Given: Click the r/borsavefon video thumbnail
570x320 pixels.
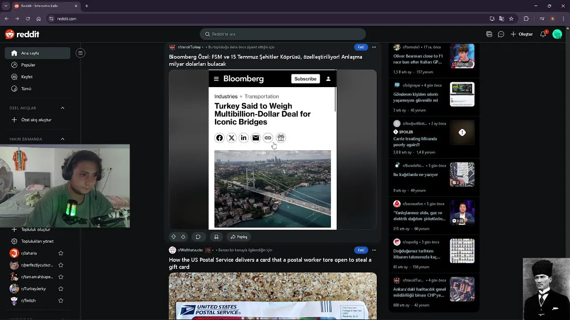Looking at the screenshot, I should click(x=462, y=212).
